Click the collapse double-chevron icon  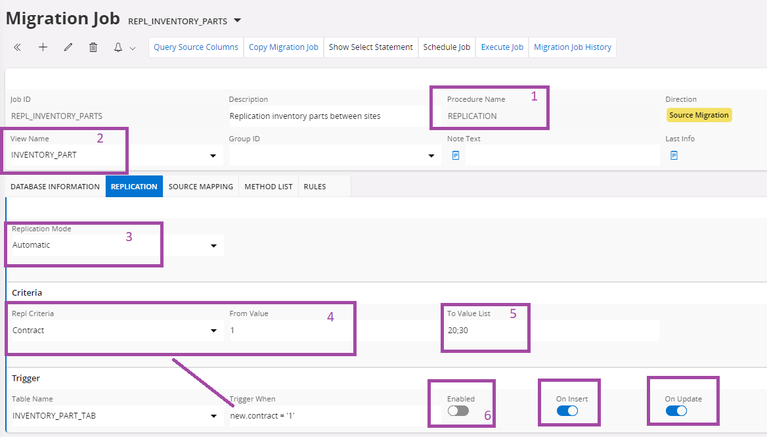point(18,47)
